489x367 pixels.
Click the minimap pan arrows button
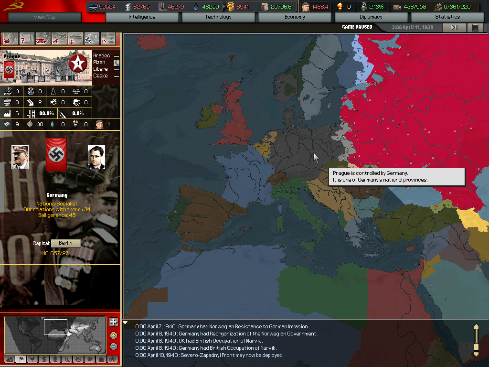click(114, 322)
